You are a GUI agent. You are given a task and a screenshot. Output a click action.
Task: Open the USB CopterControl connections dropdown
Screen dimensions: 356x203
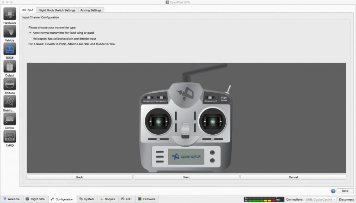[320, 199]
